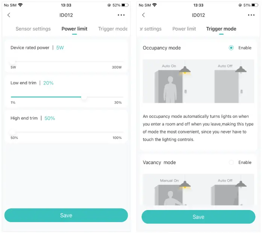Tap lamp icon in Vacancy Manual On image
The width and height of the screenshot is (262, 233).
point(184,185)
